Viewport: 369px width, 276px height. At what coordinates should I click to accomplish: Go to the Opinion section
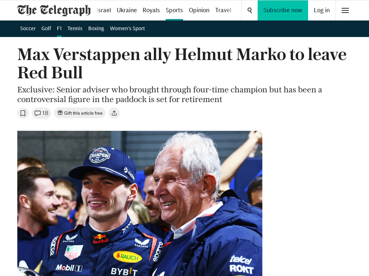coord(199,10)
